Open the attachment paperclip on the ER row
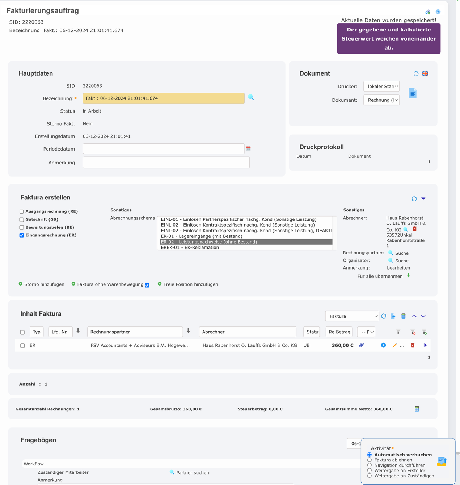The image size is (460, 485). (361, 345)
